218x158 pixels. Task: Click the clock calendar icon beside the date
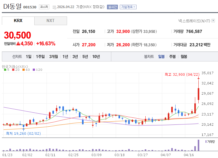(55, 7)
